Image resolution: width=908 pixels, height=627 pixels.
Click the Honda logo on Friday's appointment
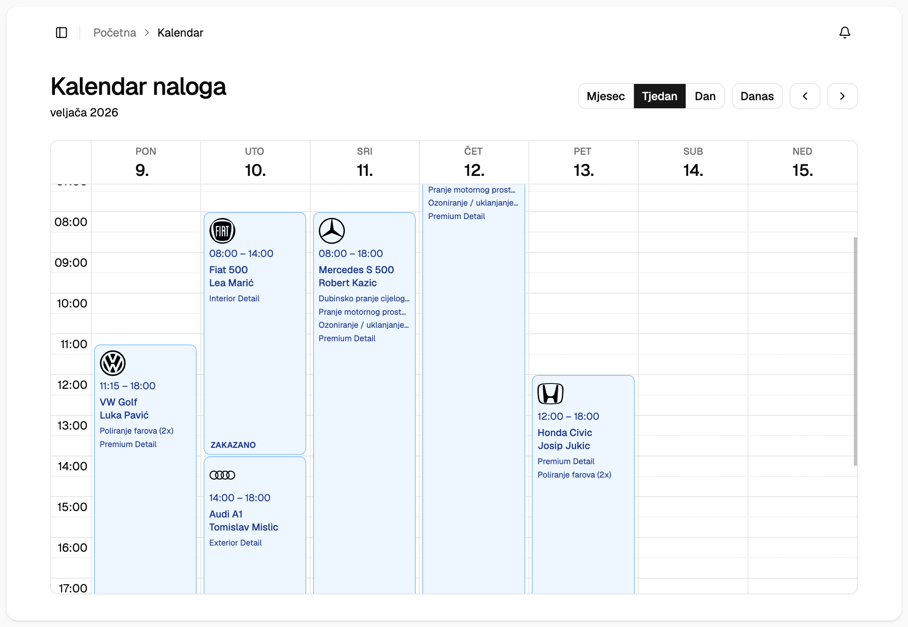coord(551,394)
